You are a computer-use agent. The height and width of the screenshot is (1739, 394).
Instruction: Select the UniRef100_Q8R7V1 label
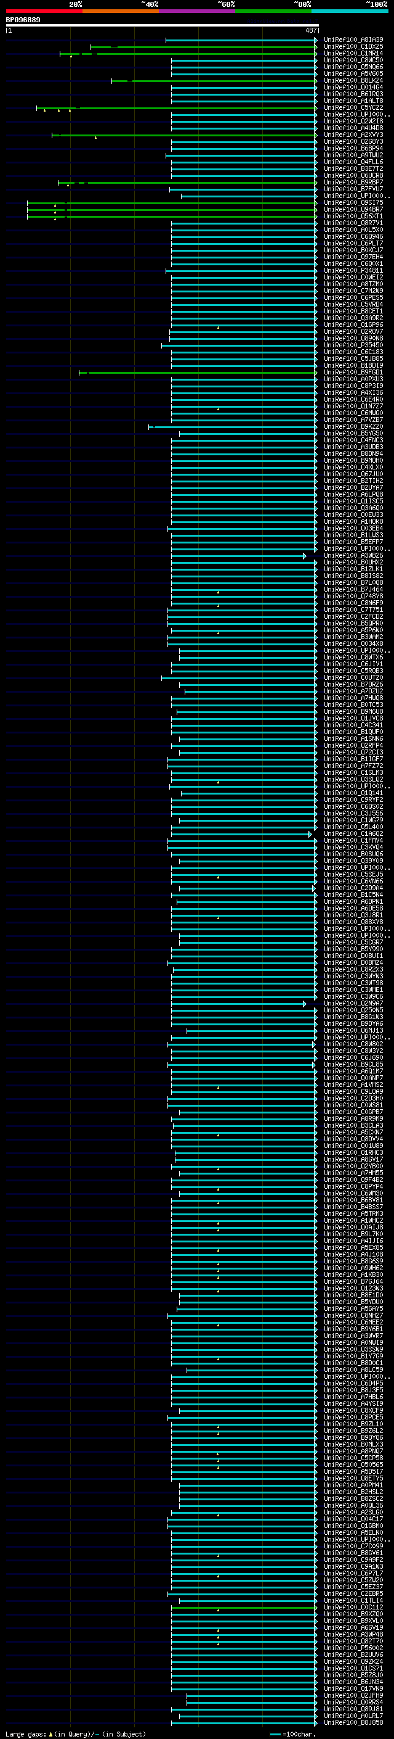pos(353,223)
